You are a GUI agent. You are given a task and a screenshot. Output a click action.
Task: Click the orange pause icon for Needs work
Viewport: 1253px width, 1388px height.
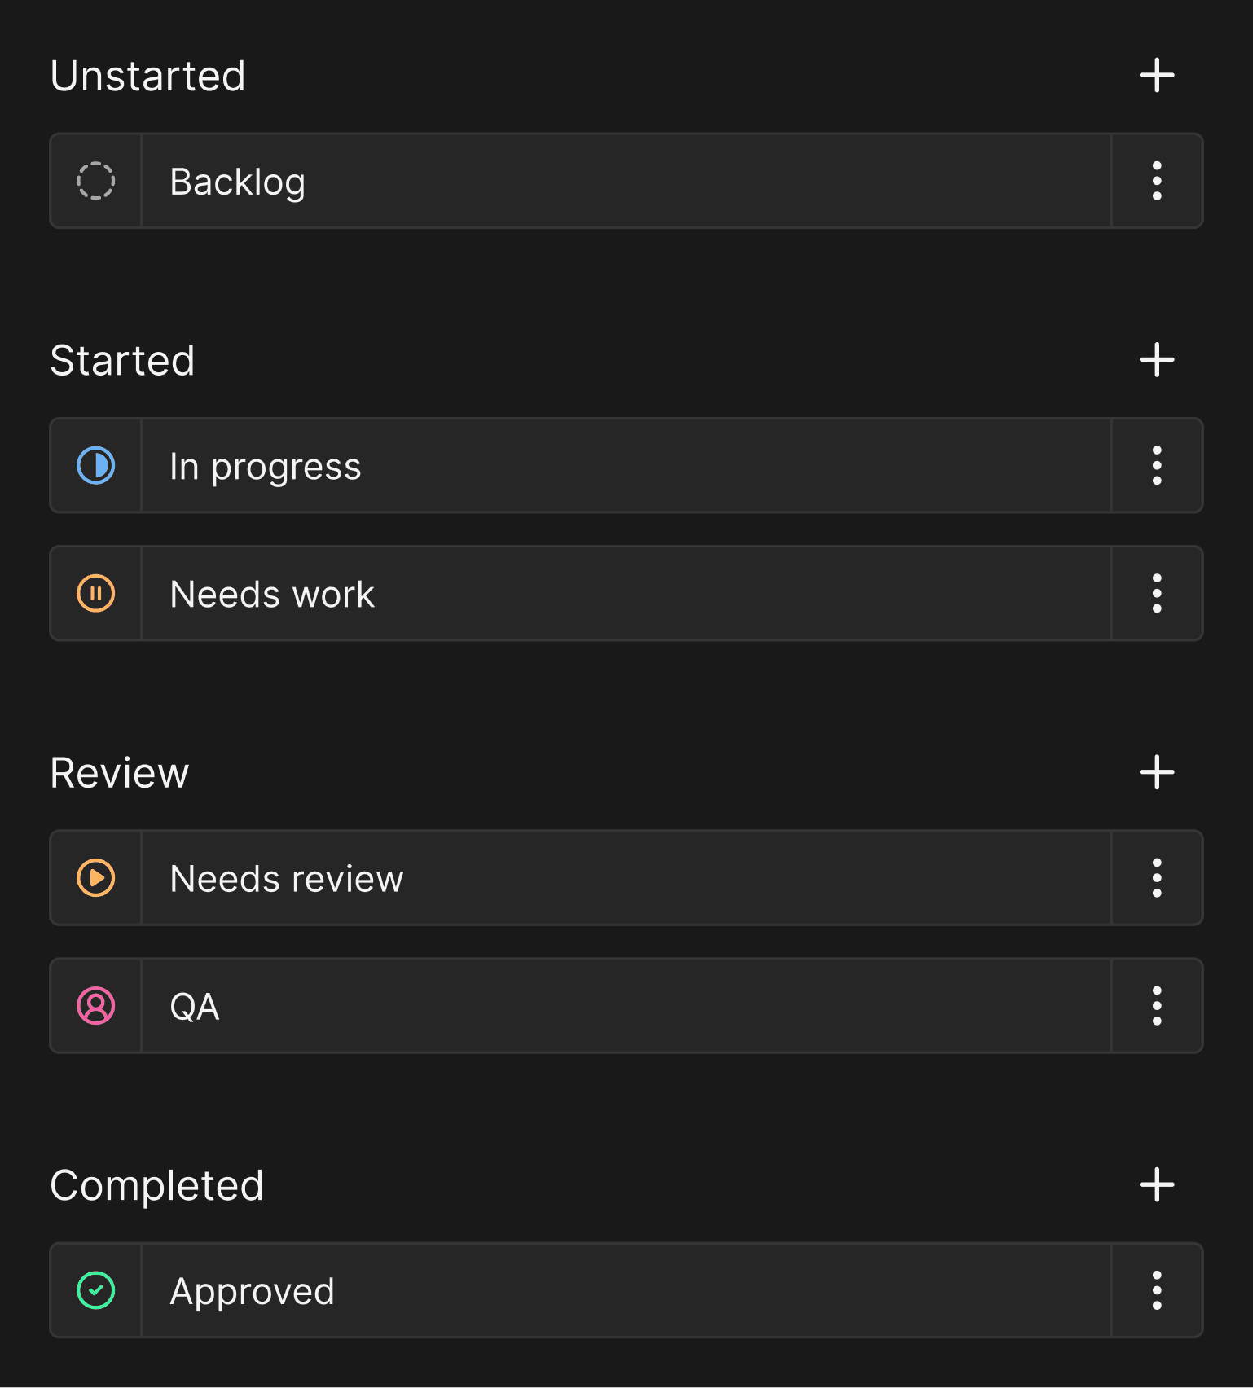pyautogui.click(x=96, y=593)
